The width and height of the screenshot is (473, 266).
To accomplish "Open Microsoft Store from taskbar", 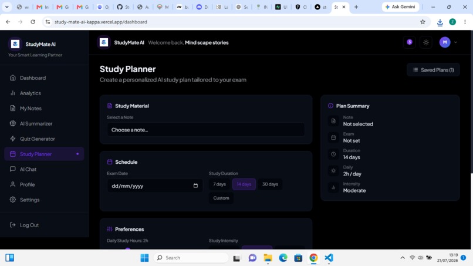I will pos(298,258).
